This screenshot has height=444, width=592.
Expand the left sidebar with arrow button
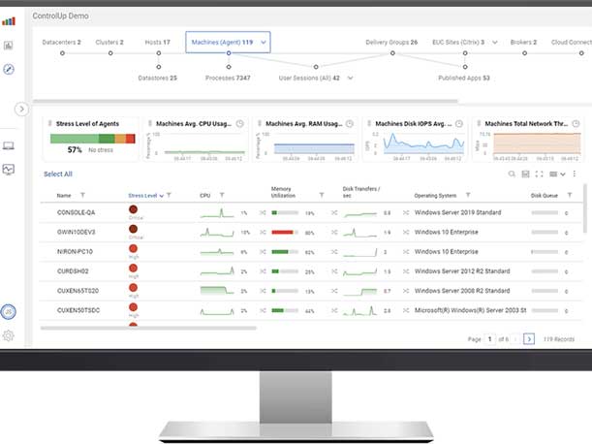(x=21, y=110)
